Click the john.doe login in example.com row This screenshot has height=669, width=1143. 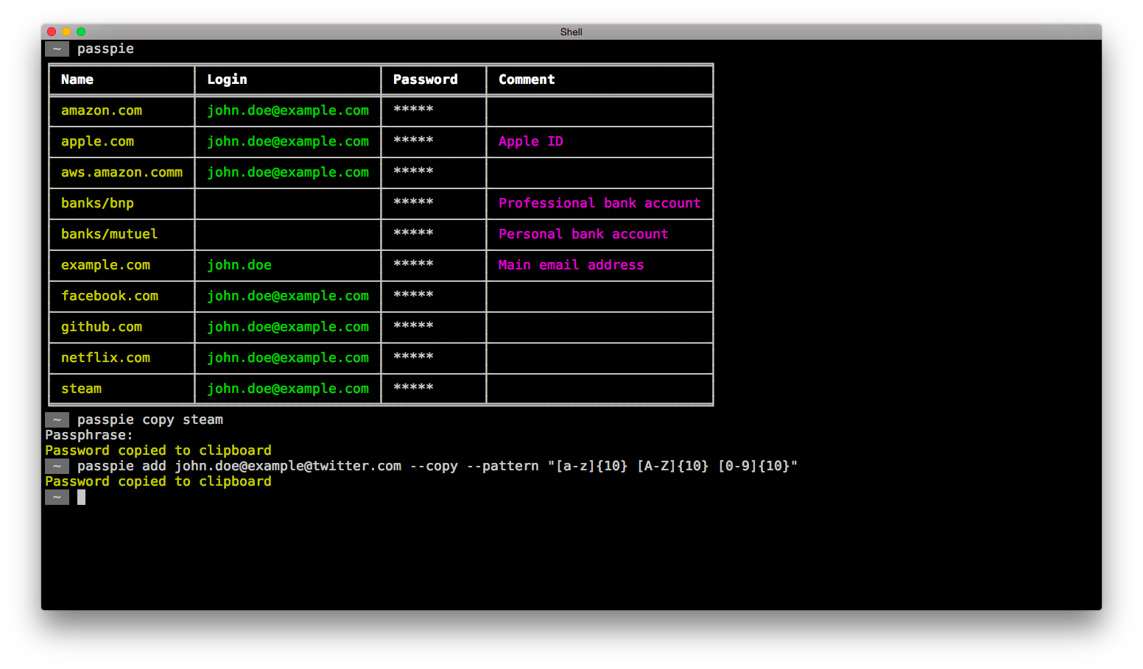click(239, 265)
